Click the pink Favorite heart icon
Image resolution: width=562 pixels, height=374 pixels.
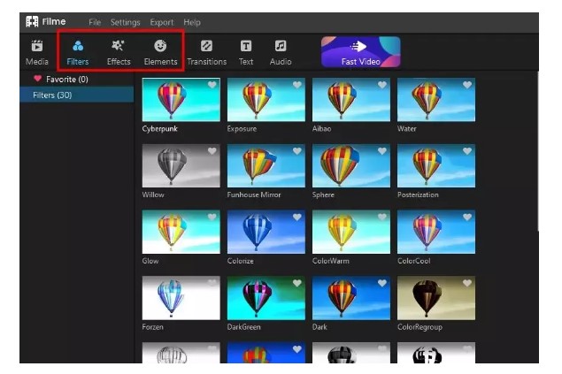pos(37,79)
